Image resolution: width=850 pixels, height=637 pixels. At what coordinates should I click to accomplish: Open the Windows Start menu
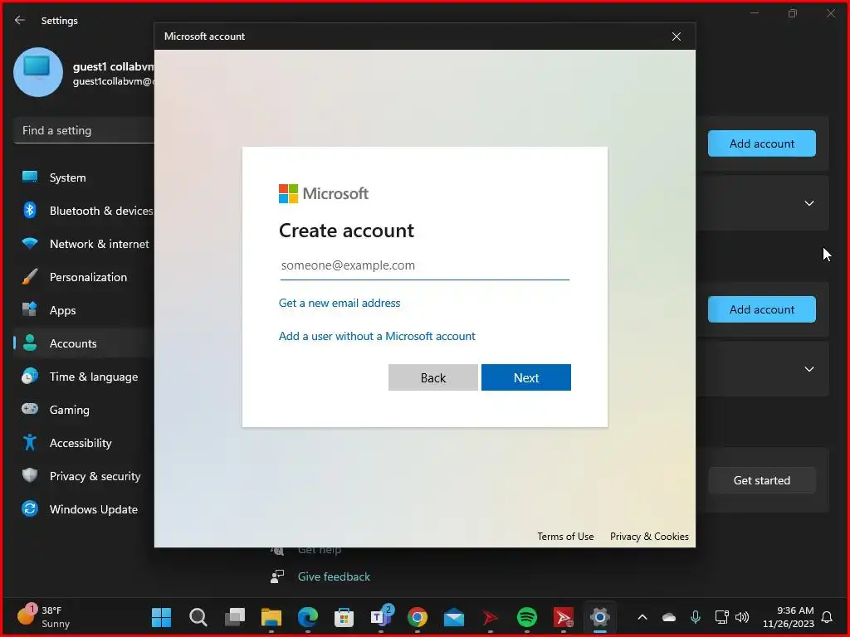click(x=162, y=617)
